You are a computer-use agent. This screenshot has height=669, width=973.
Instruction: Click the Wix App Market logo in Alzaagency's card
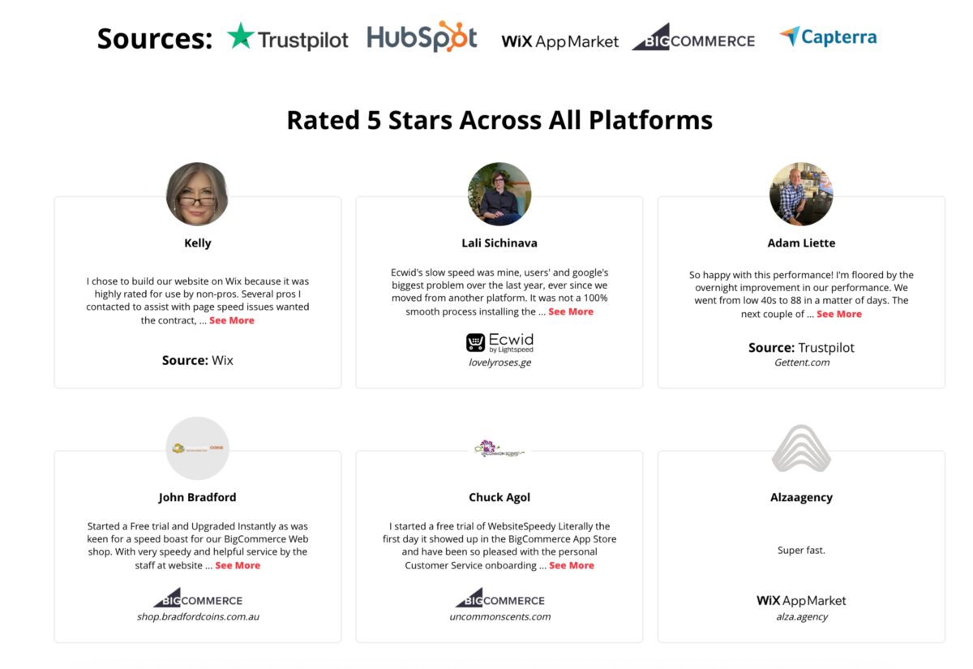tap(801, 601)
